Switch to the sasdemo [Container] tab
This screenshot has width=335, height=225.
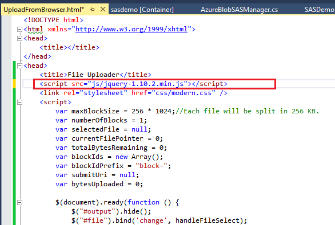[x=142, y=10]
